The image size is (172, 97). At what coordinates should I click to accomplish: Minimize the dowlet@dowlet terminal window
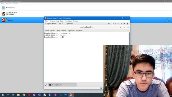[x=121, y=27]
